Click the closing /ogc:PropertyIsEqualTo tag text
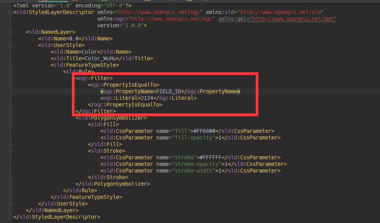 click(125, 105)
